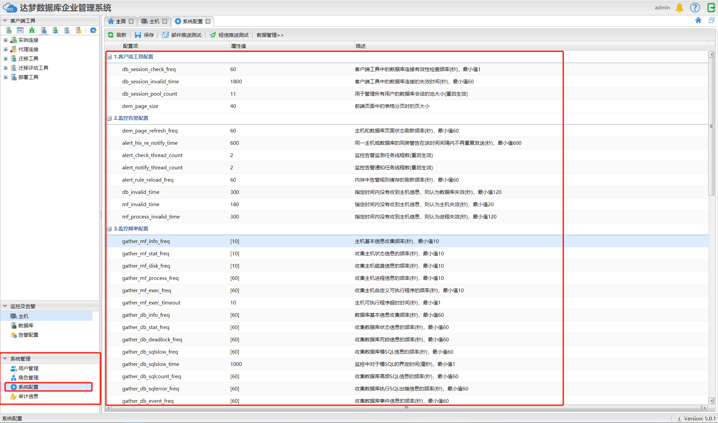Collapse the 2.监控告警配置 section
The height and width of the screenshot is (423, 718).
coord(109,118)
